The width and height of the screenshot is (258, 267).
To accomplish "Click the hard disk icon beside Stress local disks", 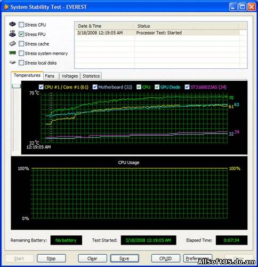I will pos(12,62).
